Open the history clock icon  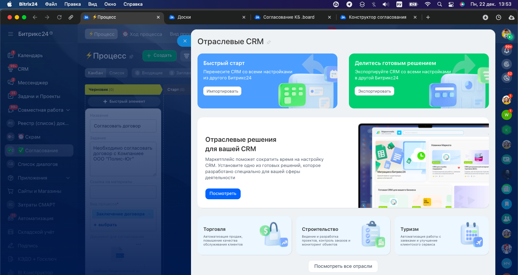(498, 17)
